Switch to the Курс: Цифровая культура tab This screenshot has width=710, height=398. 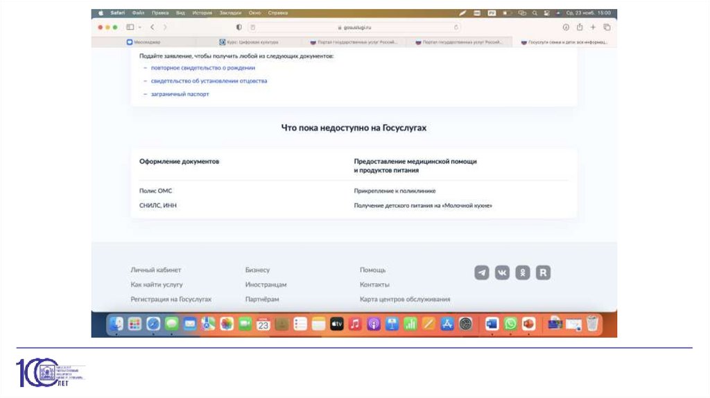tap(249, 42)
